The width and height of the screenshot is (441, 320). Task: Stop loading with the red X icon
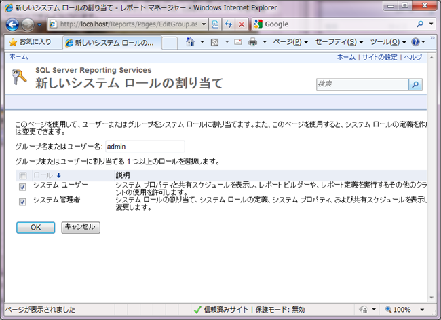[242, 24]
